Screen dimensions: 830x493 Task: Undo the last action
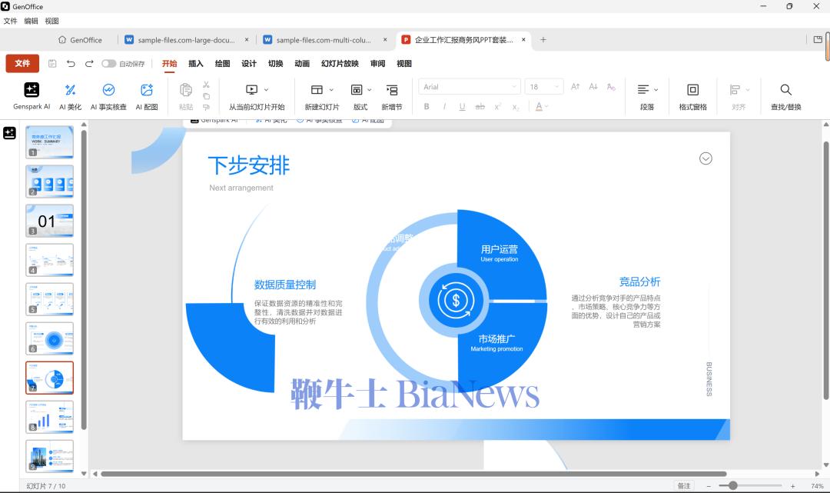pyautogui.click(x=71, y=64)
